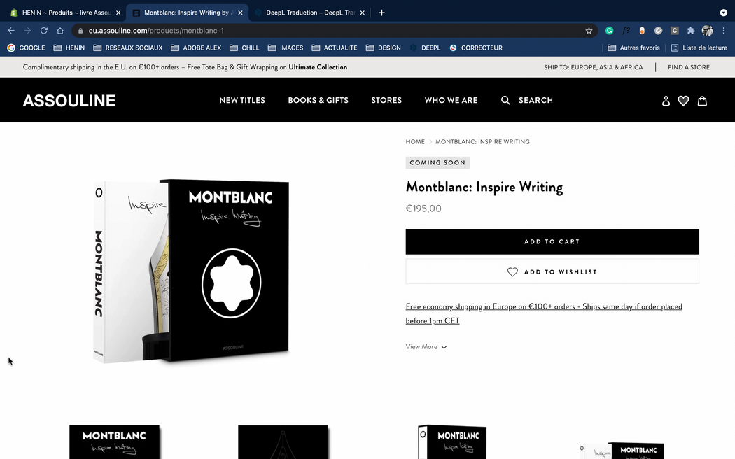Select the Montblanc Inspire Writing tab
The image size is (735, 459).
tap(188, 13)
